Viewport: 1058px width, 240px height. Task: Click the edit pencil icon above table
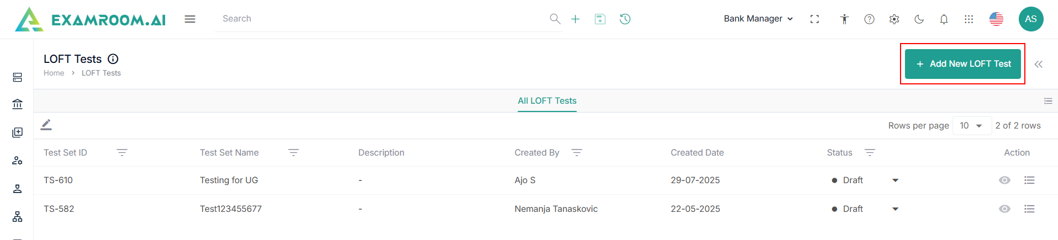46,125
